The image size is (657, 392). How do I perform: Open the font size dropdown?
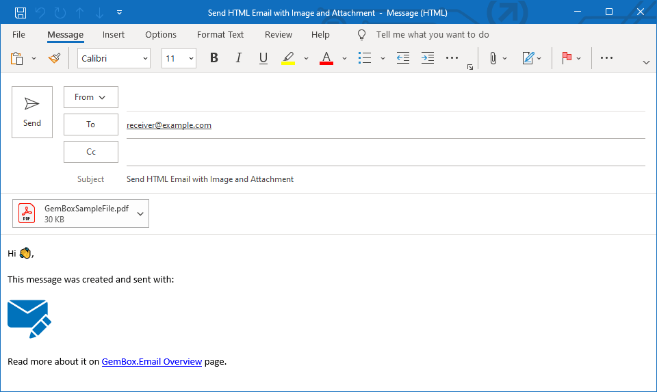179,59
